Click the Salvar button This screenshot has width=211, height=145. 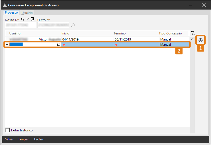click(9, 139)
